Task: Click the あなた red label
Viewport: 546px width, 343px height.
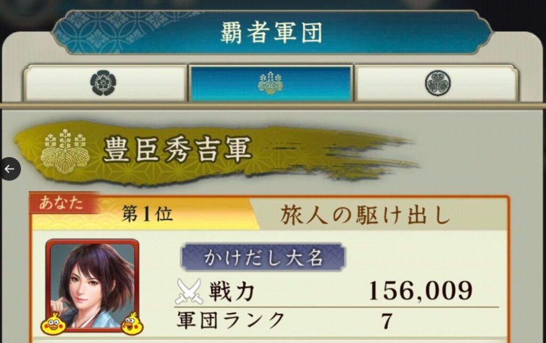Action: pos(61,202)
